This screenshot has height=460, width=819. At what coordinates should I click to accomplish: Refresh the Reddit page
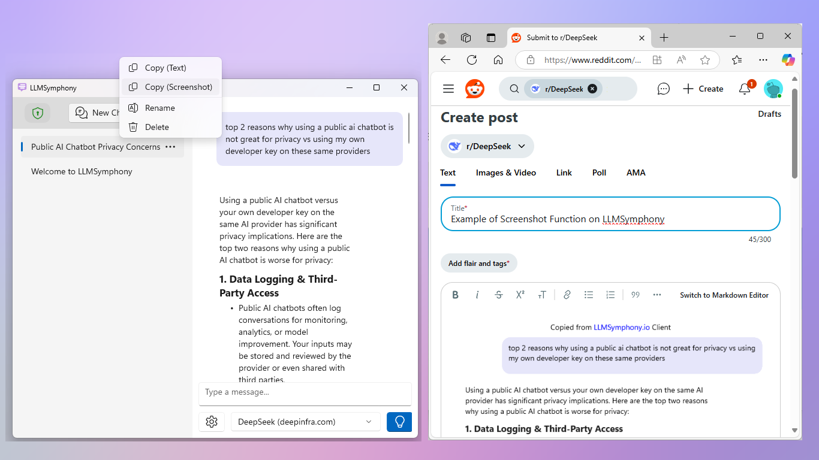(x=472, y=60)
